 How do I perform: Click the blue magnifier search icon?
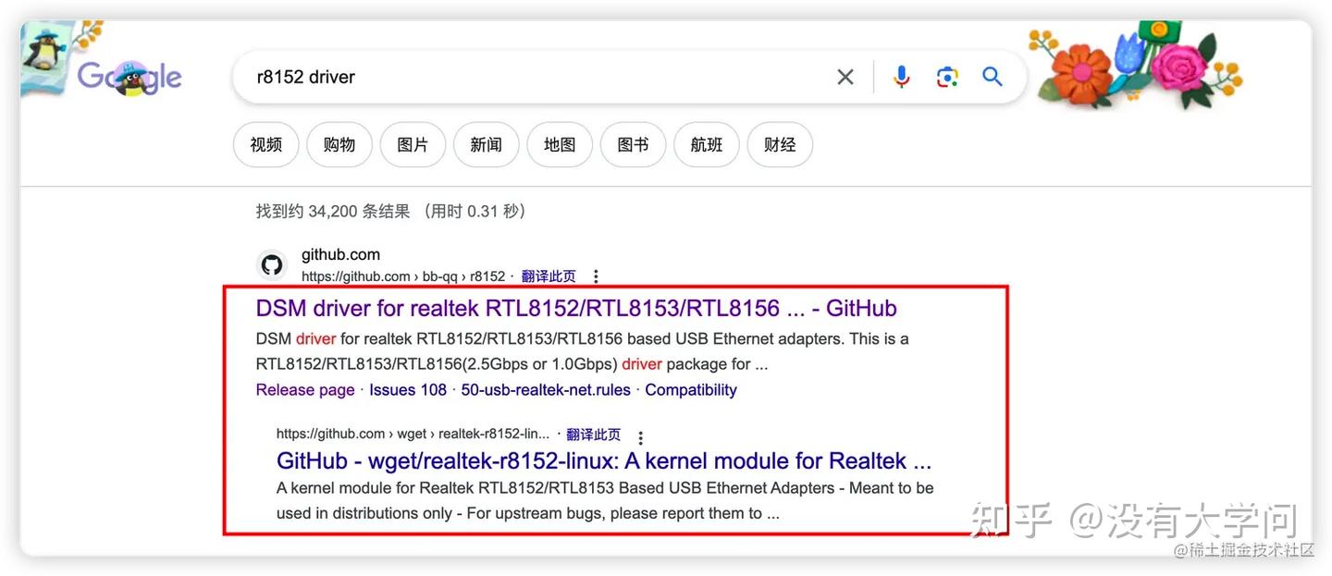click(993, 77)
